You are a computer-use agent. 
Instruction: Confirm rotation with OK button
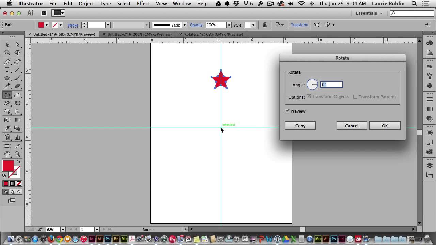[385, 126]
